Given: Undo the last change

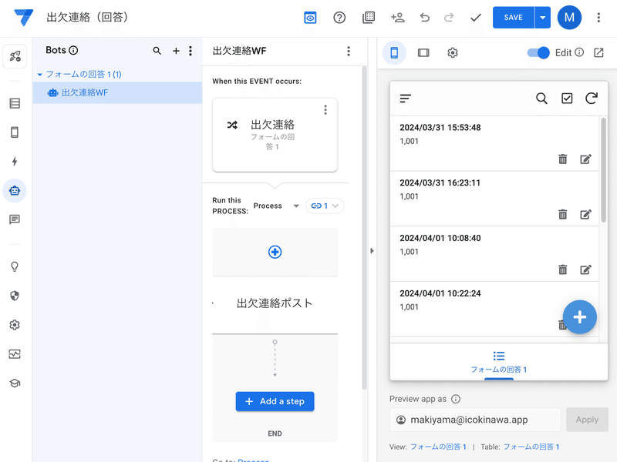Looking at the screenshot, I should point(425,17).
